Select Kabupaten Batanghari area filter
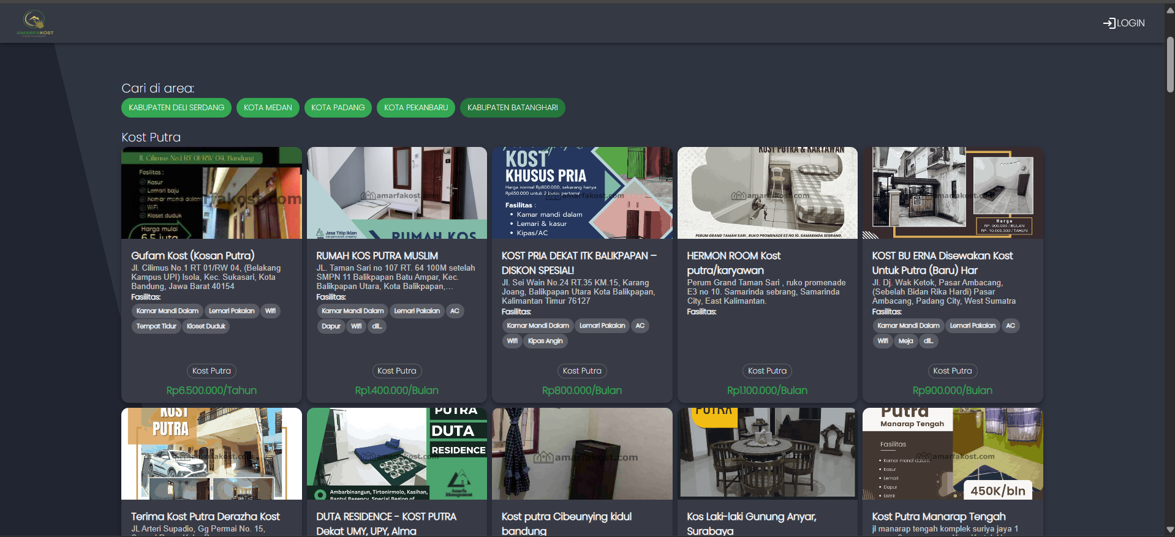1175x537 pixels. [512, 108]
